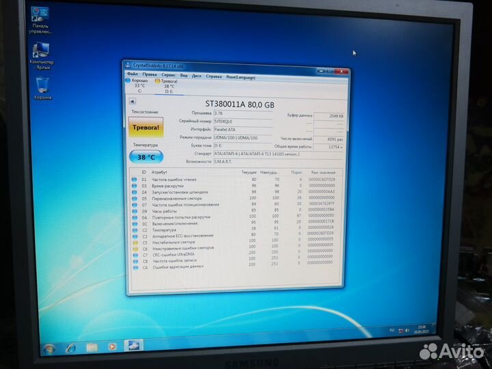The height and width of the screenshot is (369, 492).
Task: Click status icon for Переназначенные сектора row
Action: coord(135,199)
